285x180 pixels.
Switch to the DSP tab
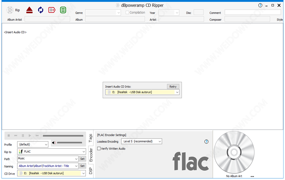[x=91, y=171]
